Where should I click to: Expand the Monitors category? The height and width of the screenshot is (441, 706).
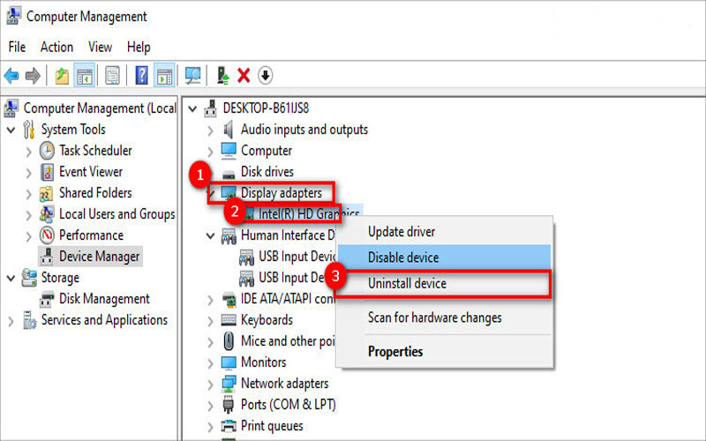coord(210,363)
